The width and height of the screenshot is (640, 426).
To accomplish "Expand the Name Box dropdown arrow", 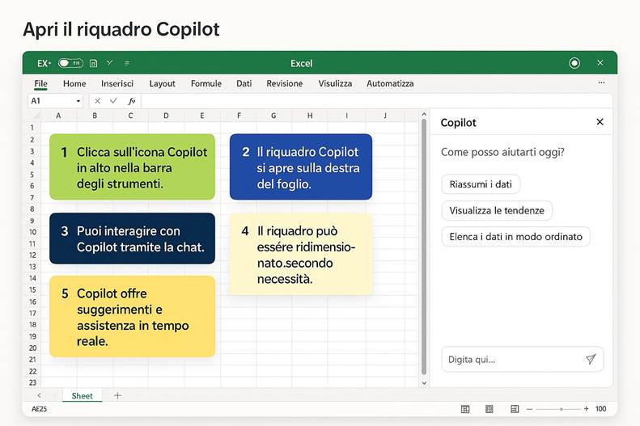I will pos(78,101).
